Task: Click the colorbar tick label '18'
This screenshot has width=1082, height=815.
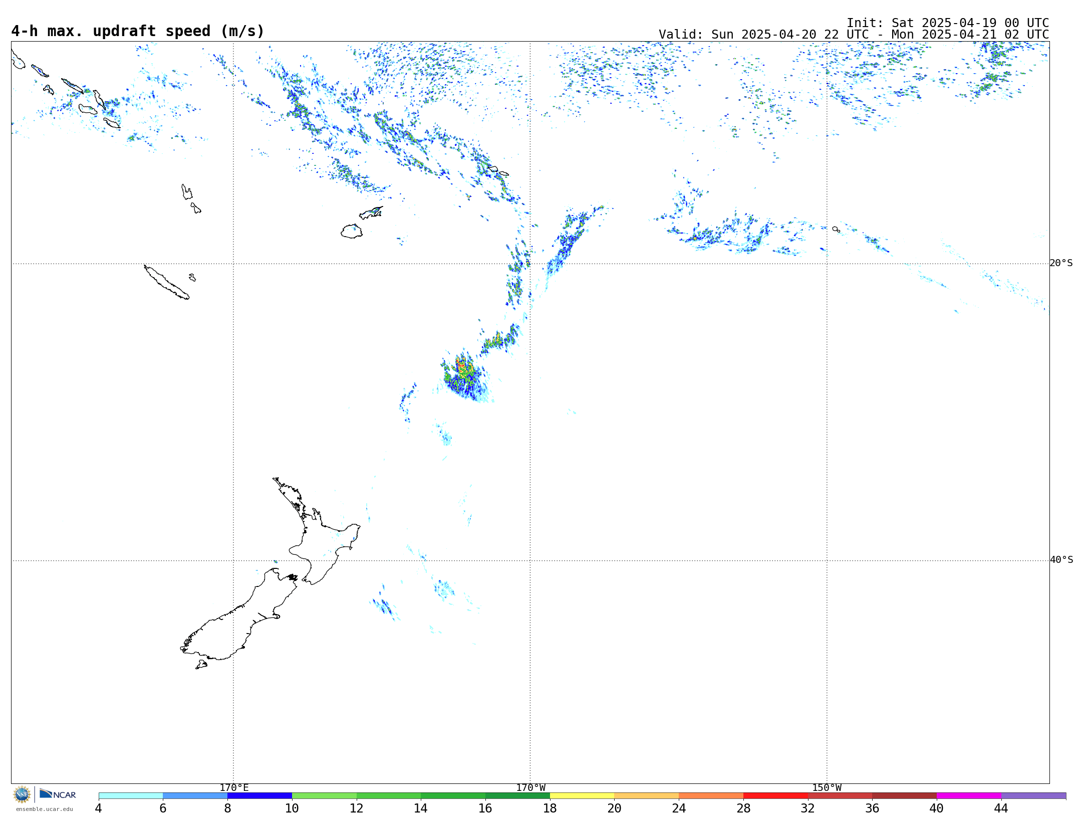Action: click(x=550, y=808)
